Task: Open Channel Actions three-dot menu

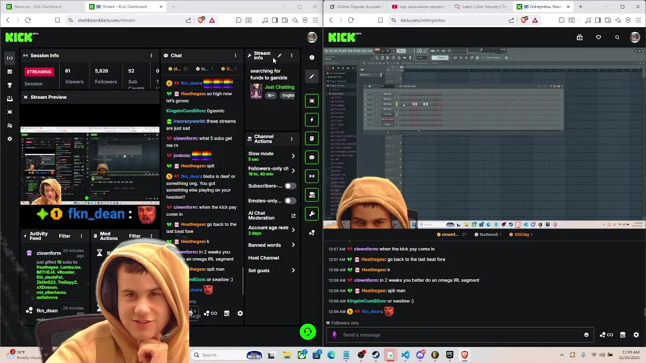Action: (x=291, y=139)
